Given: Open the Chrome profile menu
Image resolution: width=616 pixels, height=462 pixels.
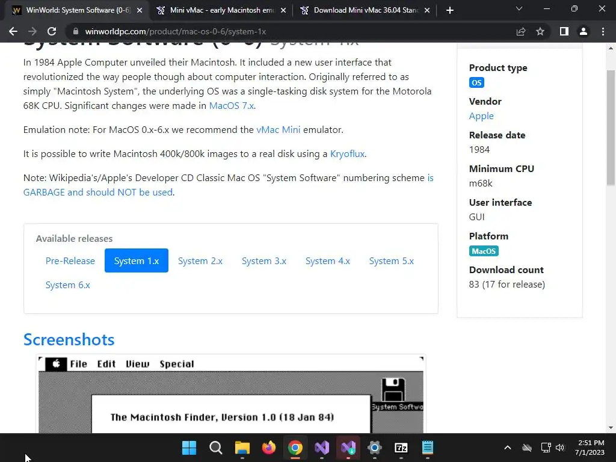Looking at the screenshot, I should click(x=584, y=31).
